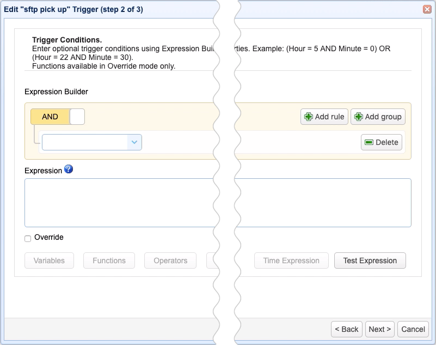The image size is (436, 345).
Task: Toggle the AND operator to change logic
Action: 50,116
